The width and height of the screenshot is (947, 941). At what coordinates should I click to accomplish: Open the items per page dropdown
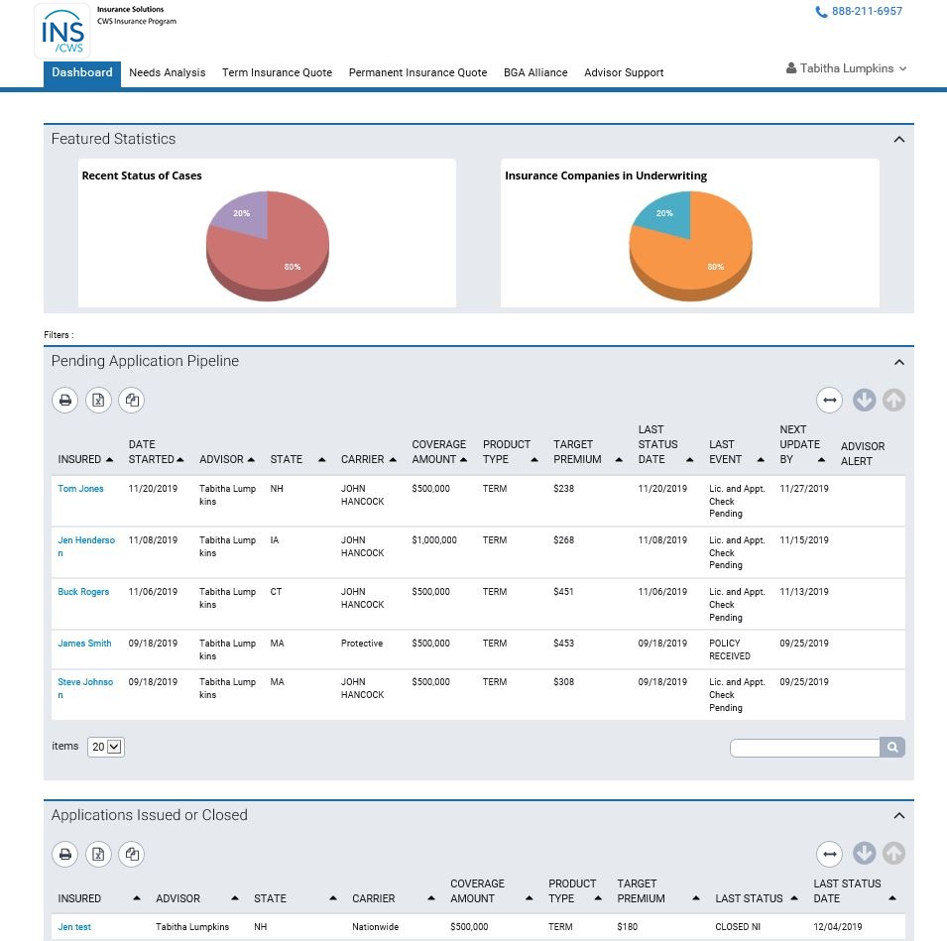click(106, 747)
